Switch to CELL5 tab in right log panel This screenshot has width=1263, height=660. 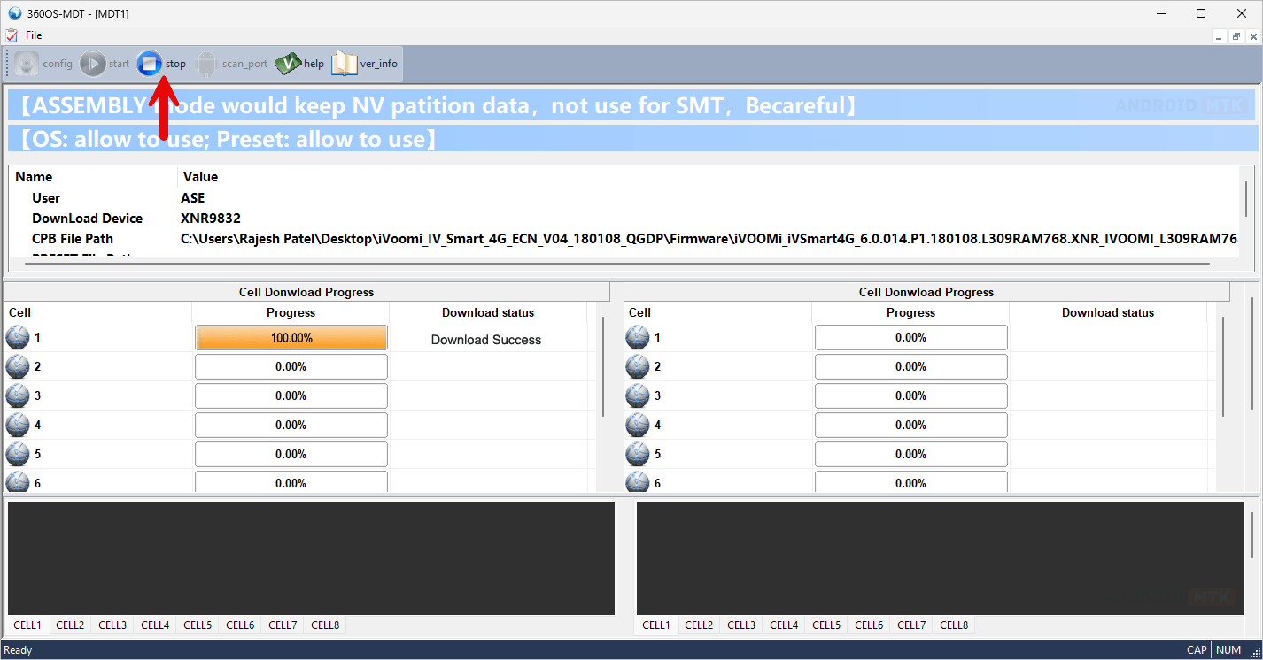(x=826, y=625)
